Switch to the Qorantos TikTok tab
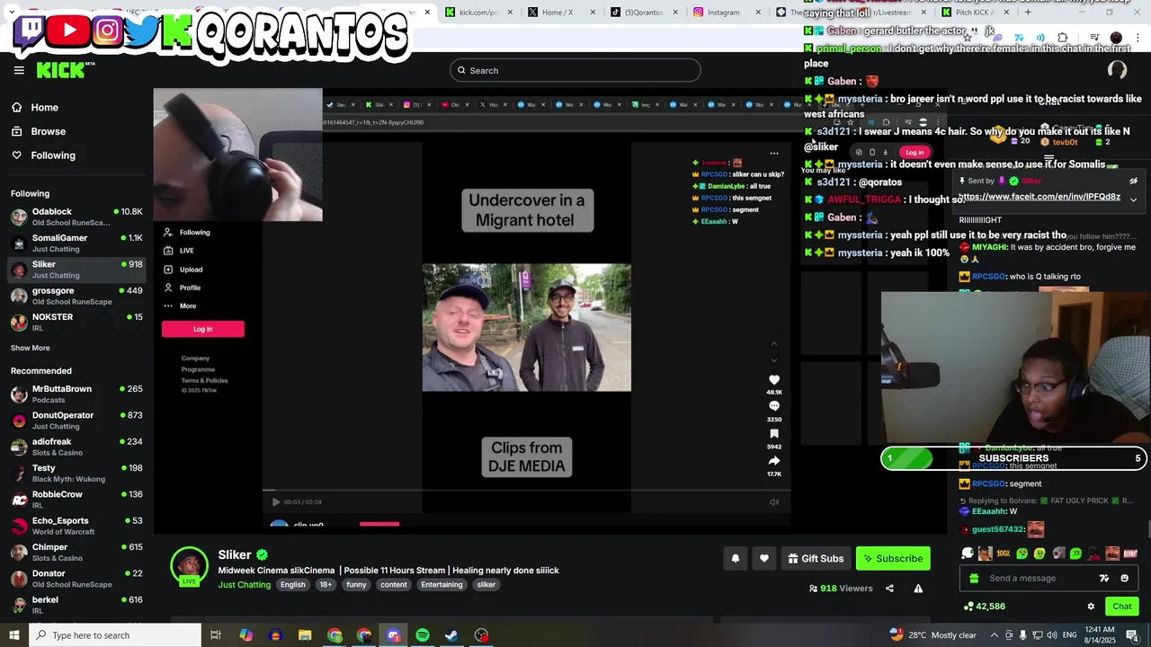Viewport: 1151px width, 647px height. pos(643,12)
